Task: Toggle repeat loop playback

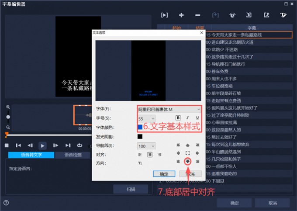Action: tap(80, 145)
